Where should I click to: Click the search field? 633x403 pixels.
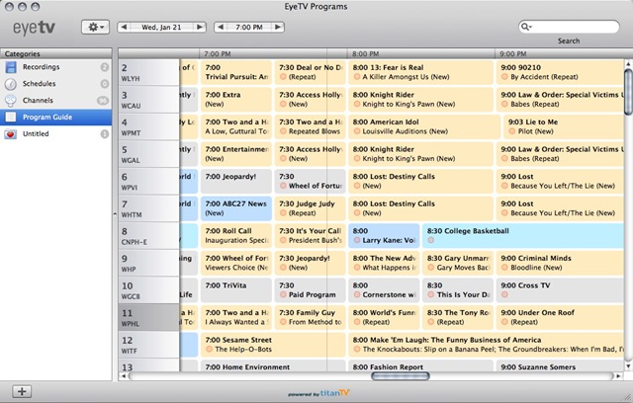[569, 27]
